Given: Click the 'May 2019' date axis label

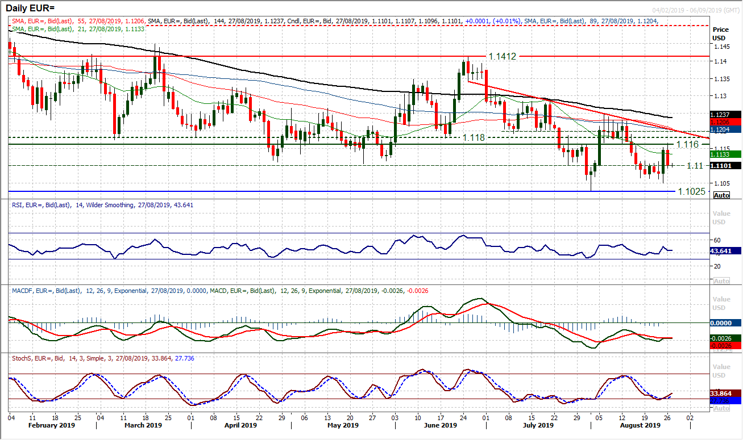Looking at the screenshot, I should pyautogui.click(x=343, y=425).
